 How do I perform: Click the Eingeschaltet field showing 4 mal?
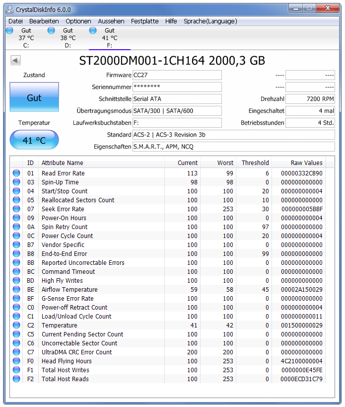(310, 111)
